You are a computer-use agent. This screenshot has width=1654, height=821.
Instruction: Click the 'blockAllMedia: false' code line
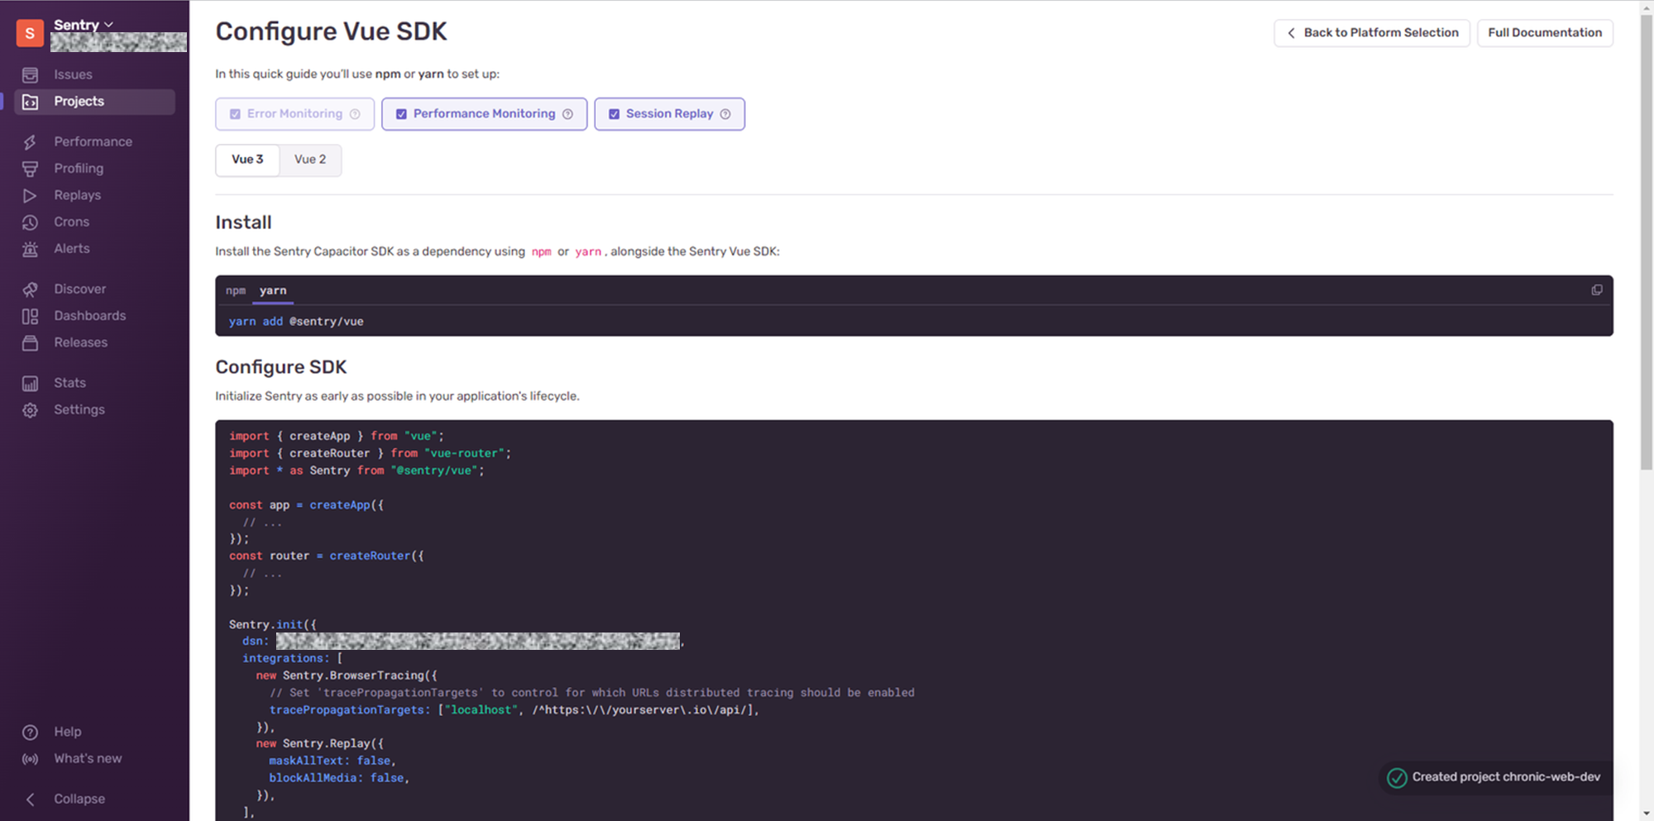point(339,778)
